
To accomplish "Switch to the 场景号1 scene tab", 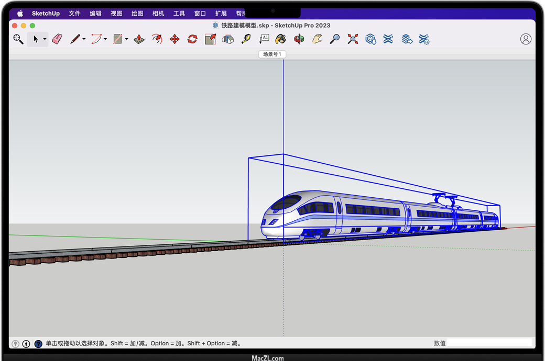I will (x=272, y=54).
